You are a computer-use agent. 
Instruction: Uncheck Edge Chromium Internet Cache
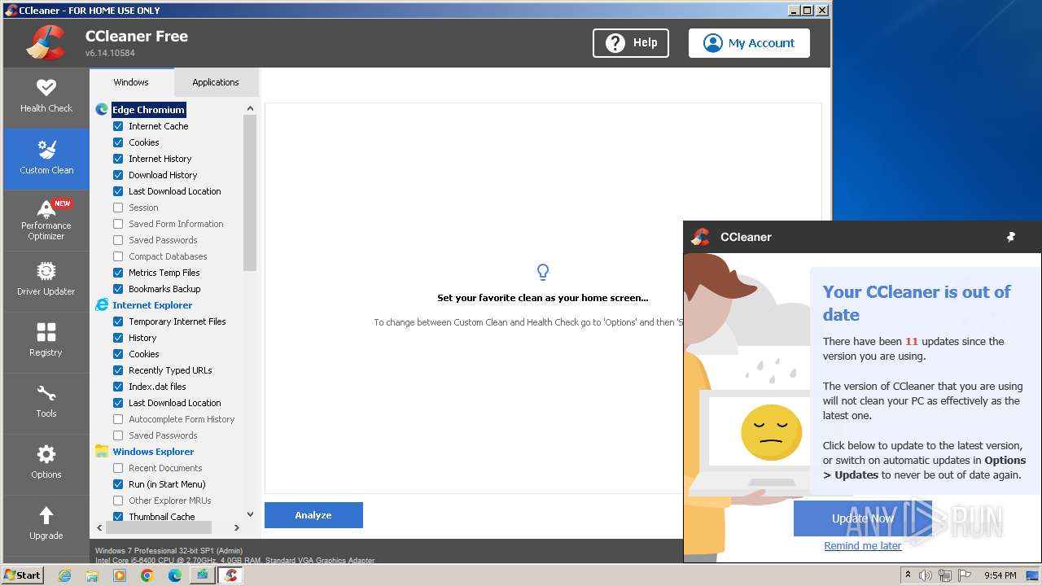[x=118, y=126]
